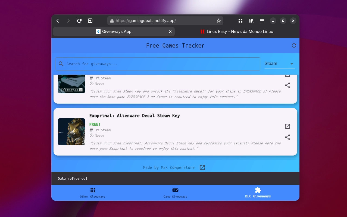Switch to Other Giveaways tab
Image resolution: width=347 pixels, height=217 pixels.
tap(93, 193)
